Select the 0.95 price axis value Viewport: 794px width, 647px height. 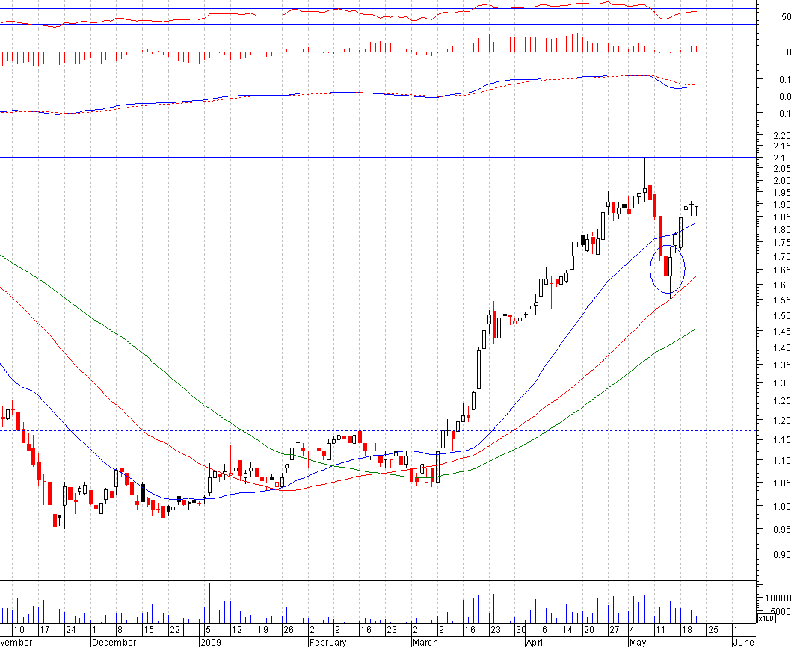pyautogui.click(x=782, y=530)
